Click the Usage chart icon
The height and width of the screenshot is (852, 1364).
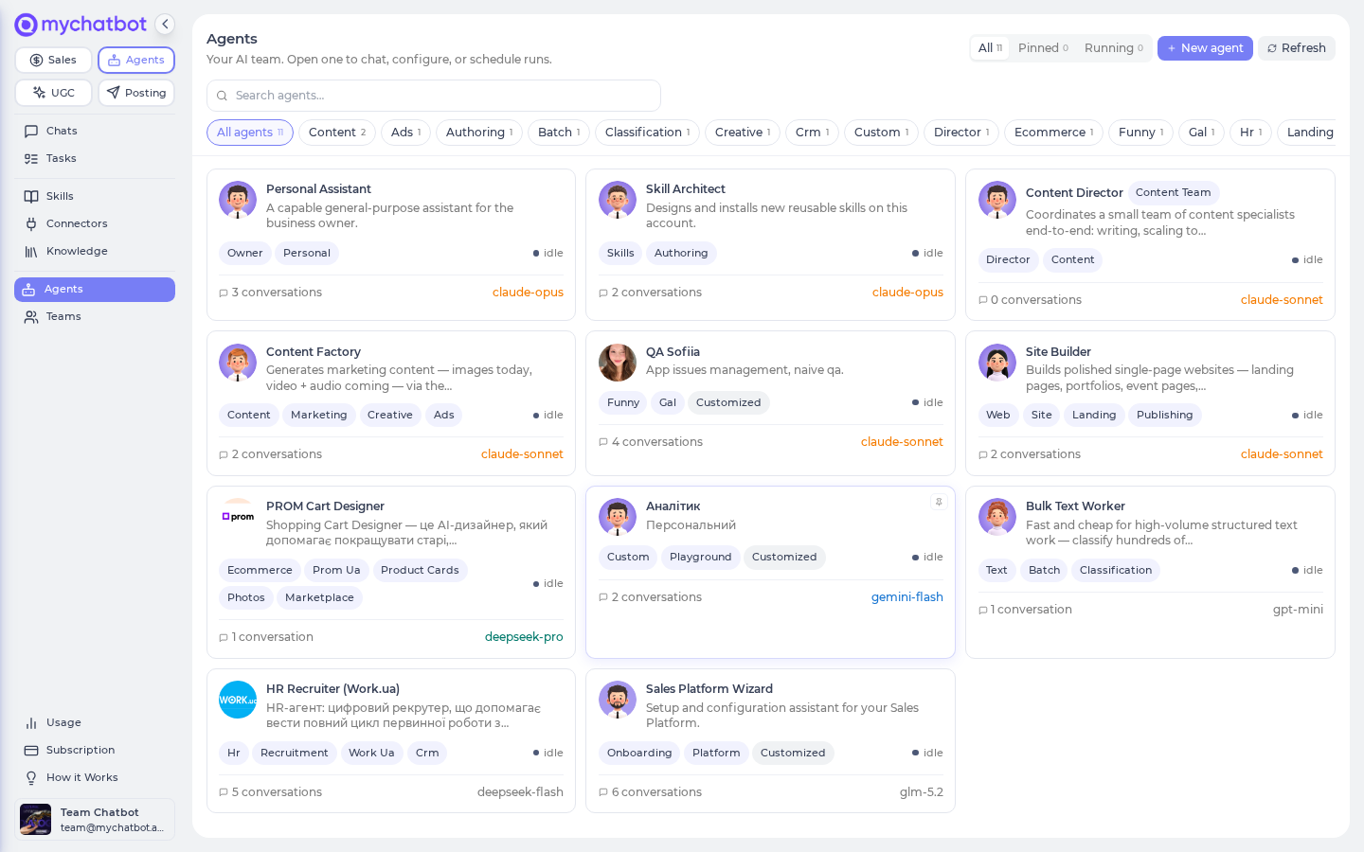pyautogui.click(x=31, y=722)
